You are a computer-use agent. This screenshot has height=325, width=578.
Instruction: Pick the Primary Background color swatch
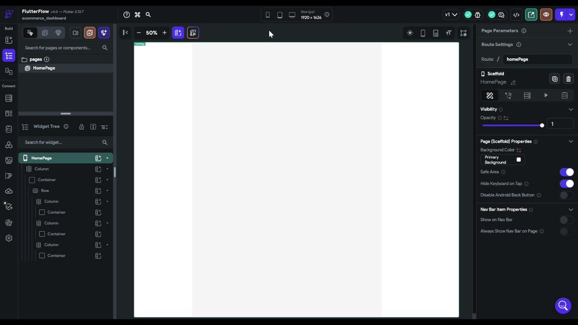point(519,160)
